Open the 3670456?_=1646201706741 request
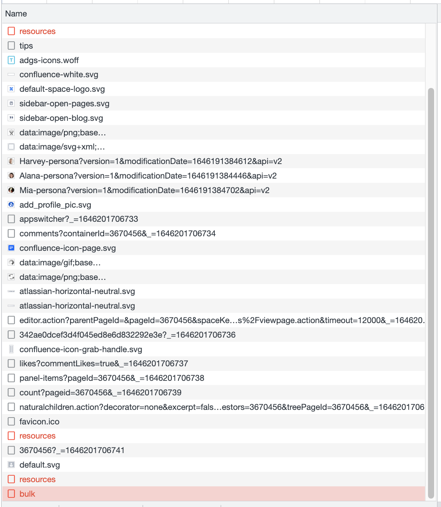The image size is (441, 507). (x=214, y=450)
